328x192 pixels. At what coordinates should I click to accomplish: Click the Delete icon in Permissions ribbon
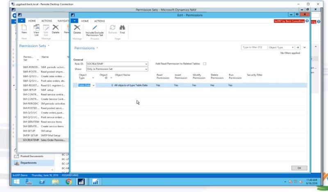click(77, 29)
